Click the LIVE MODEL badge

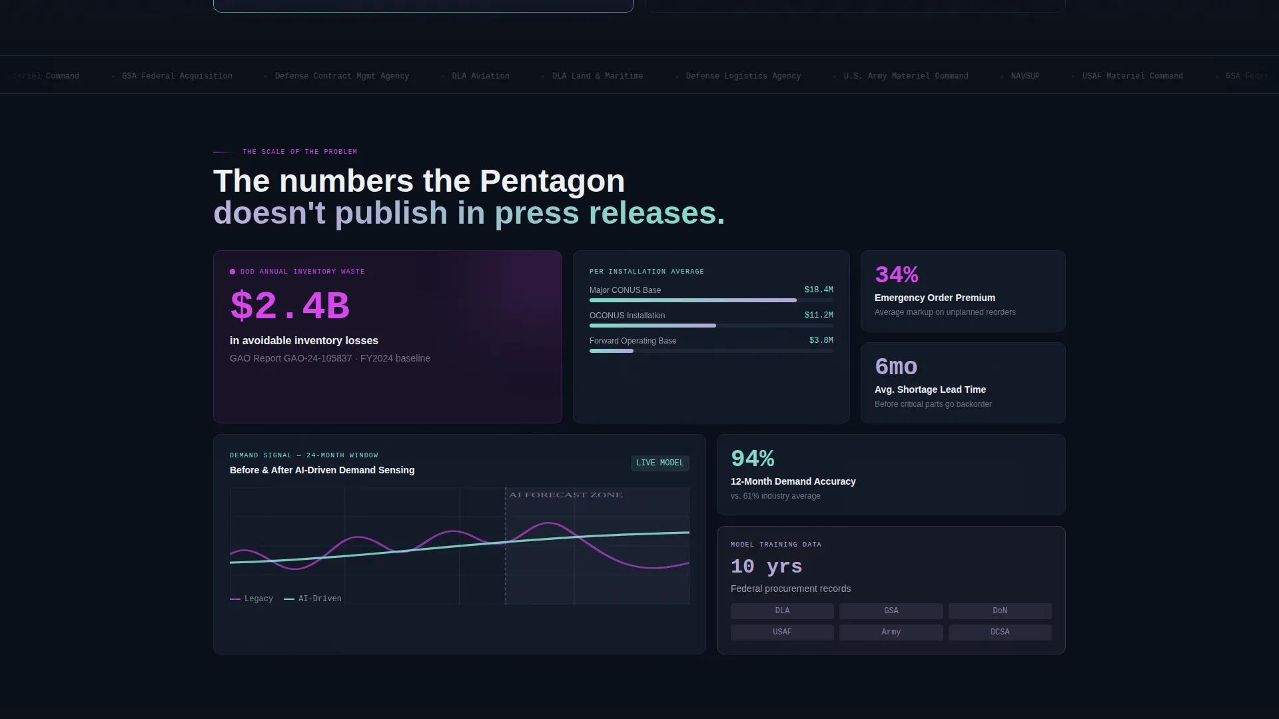point(659,463)
